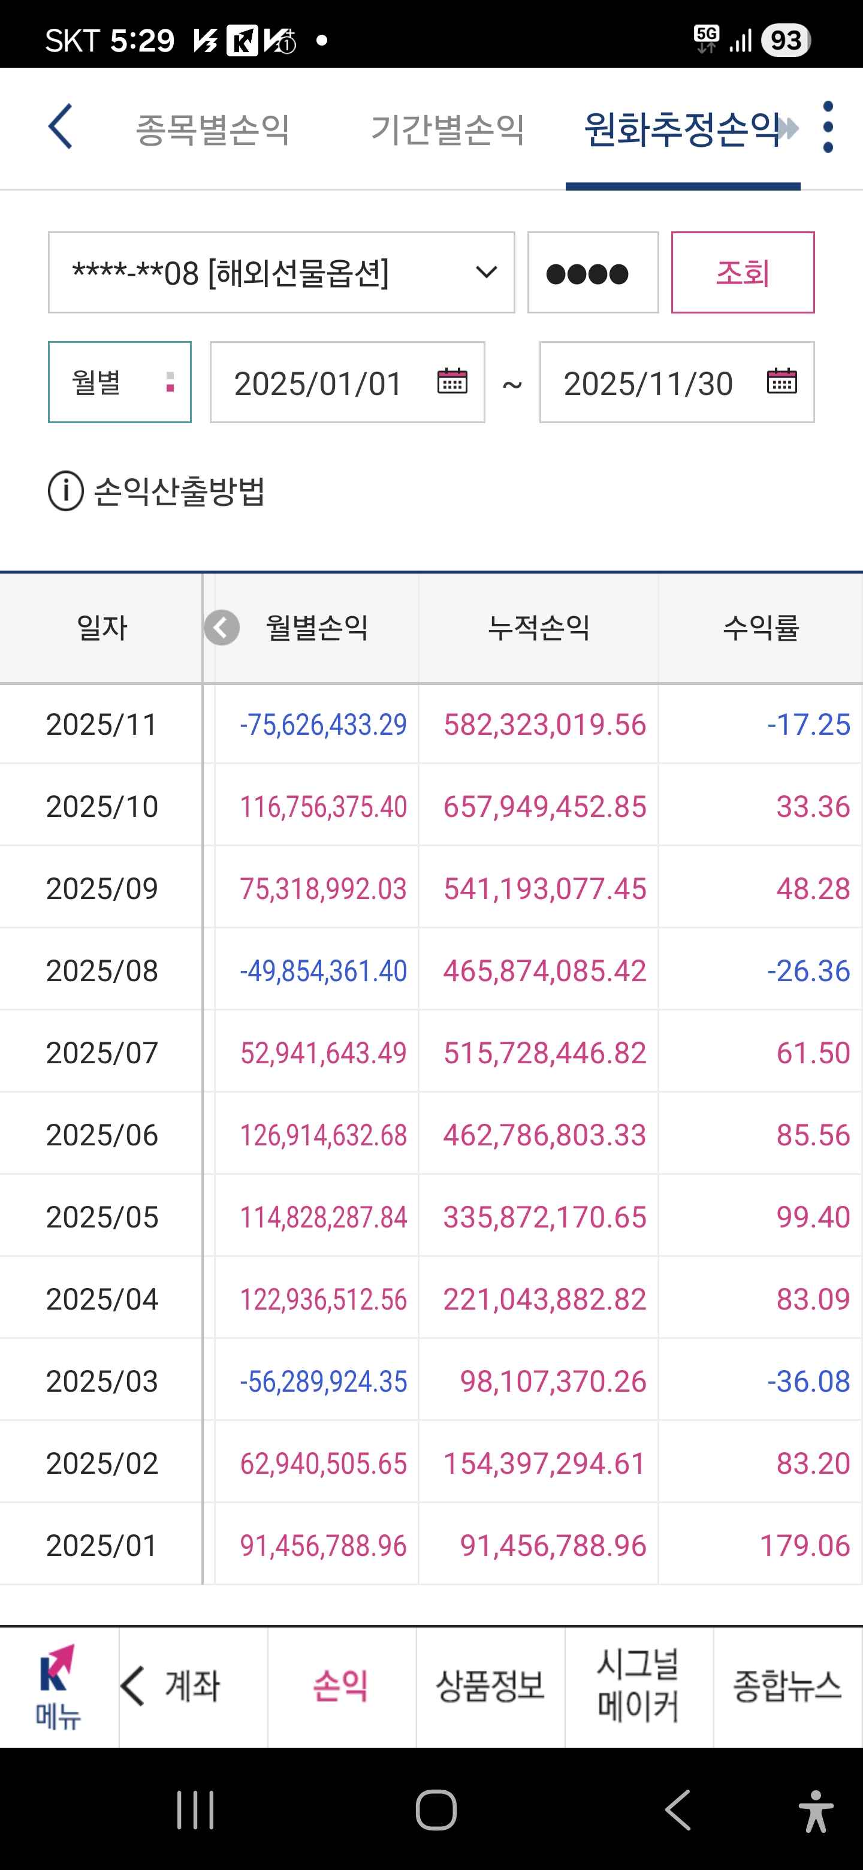Open the K 메뉴 logo button
The width and height of the screenshot is (863, 1870).
[58, 1687]
